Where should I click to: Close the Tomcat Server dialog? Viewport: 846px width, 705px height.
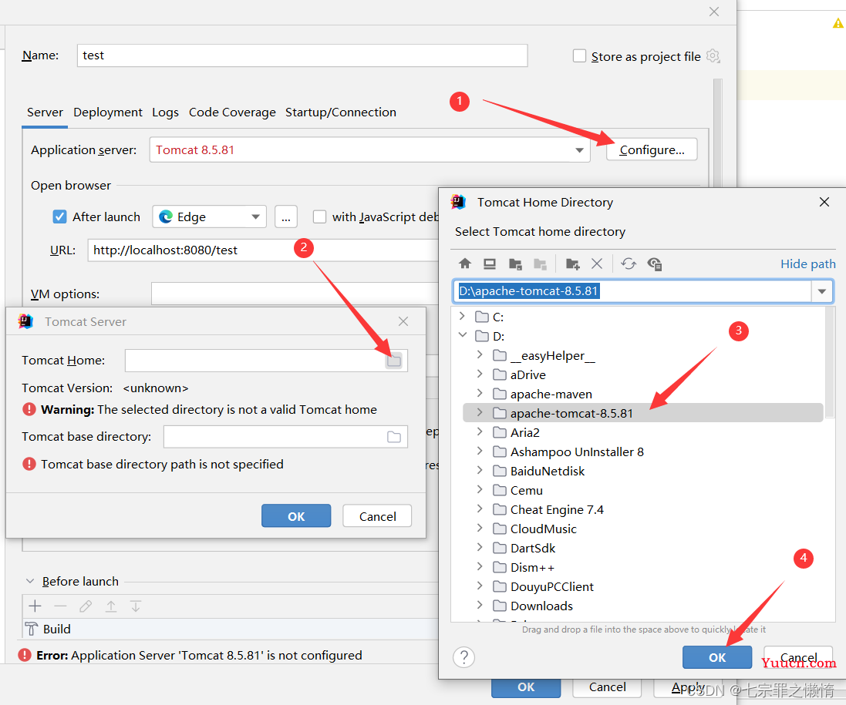pos(403,321)
